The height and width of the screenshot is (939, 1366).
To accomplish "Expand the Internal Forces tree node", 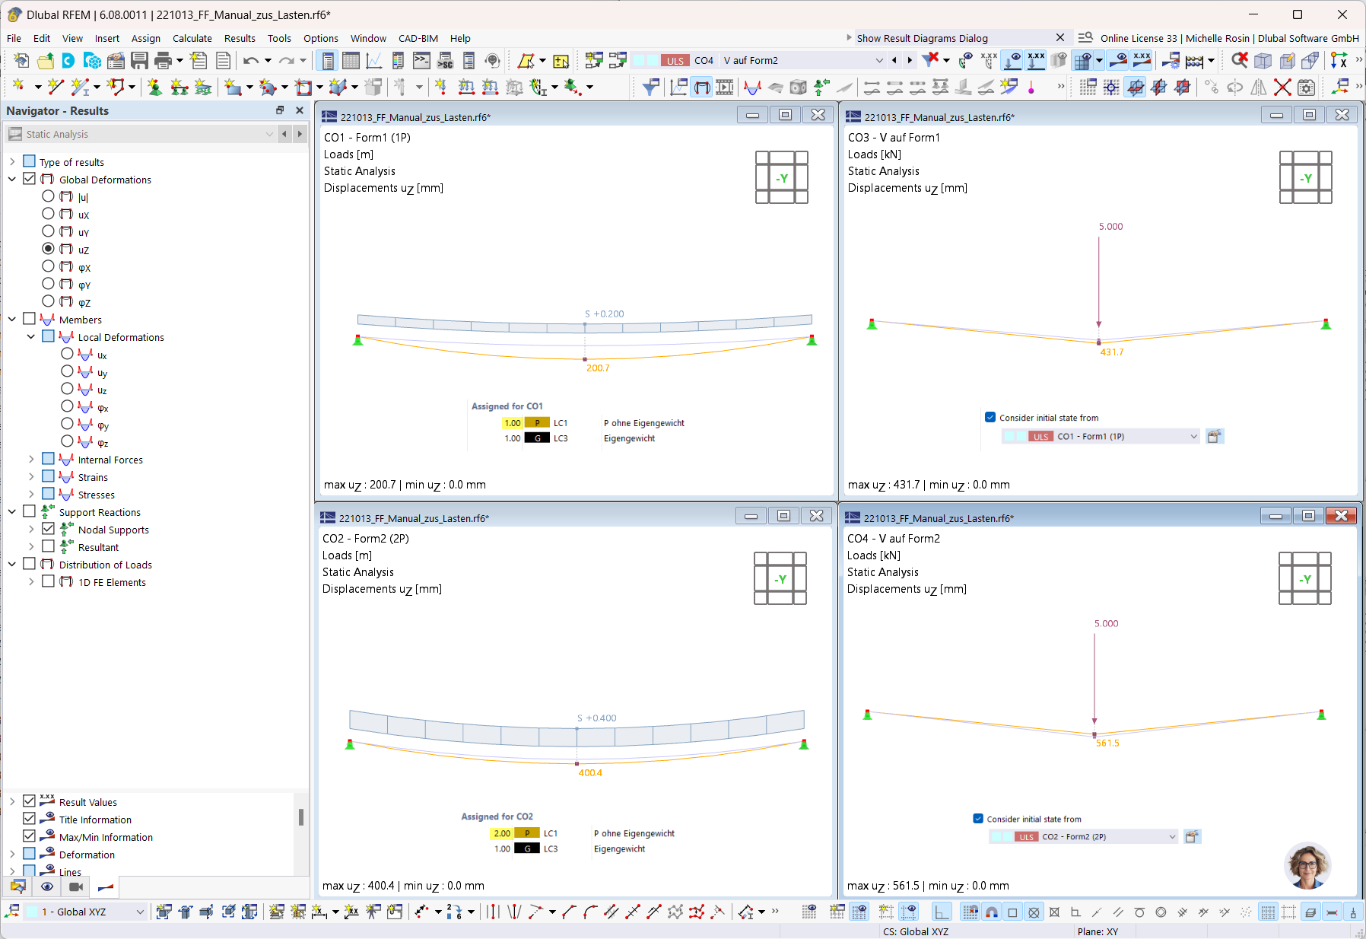I will click(31, 459).
